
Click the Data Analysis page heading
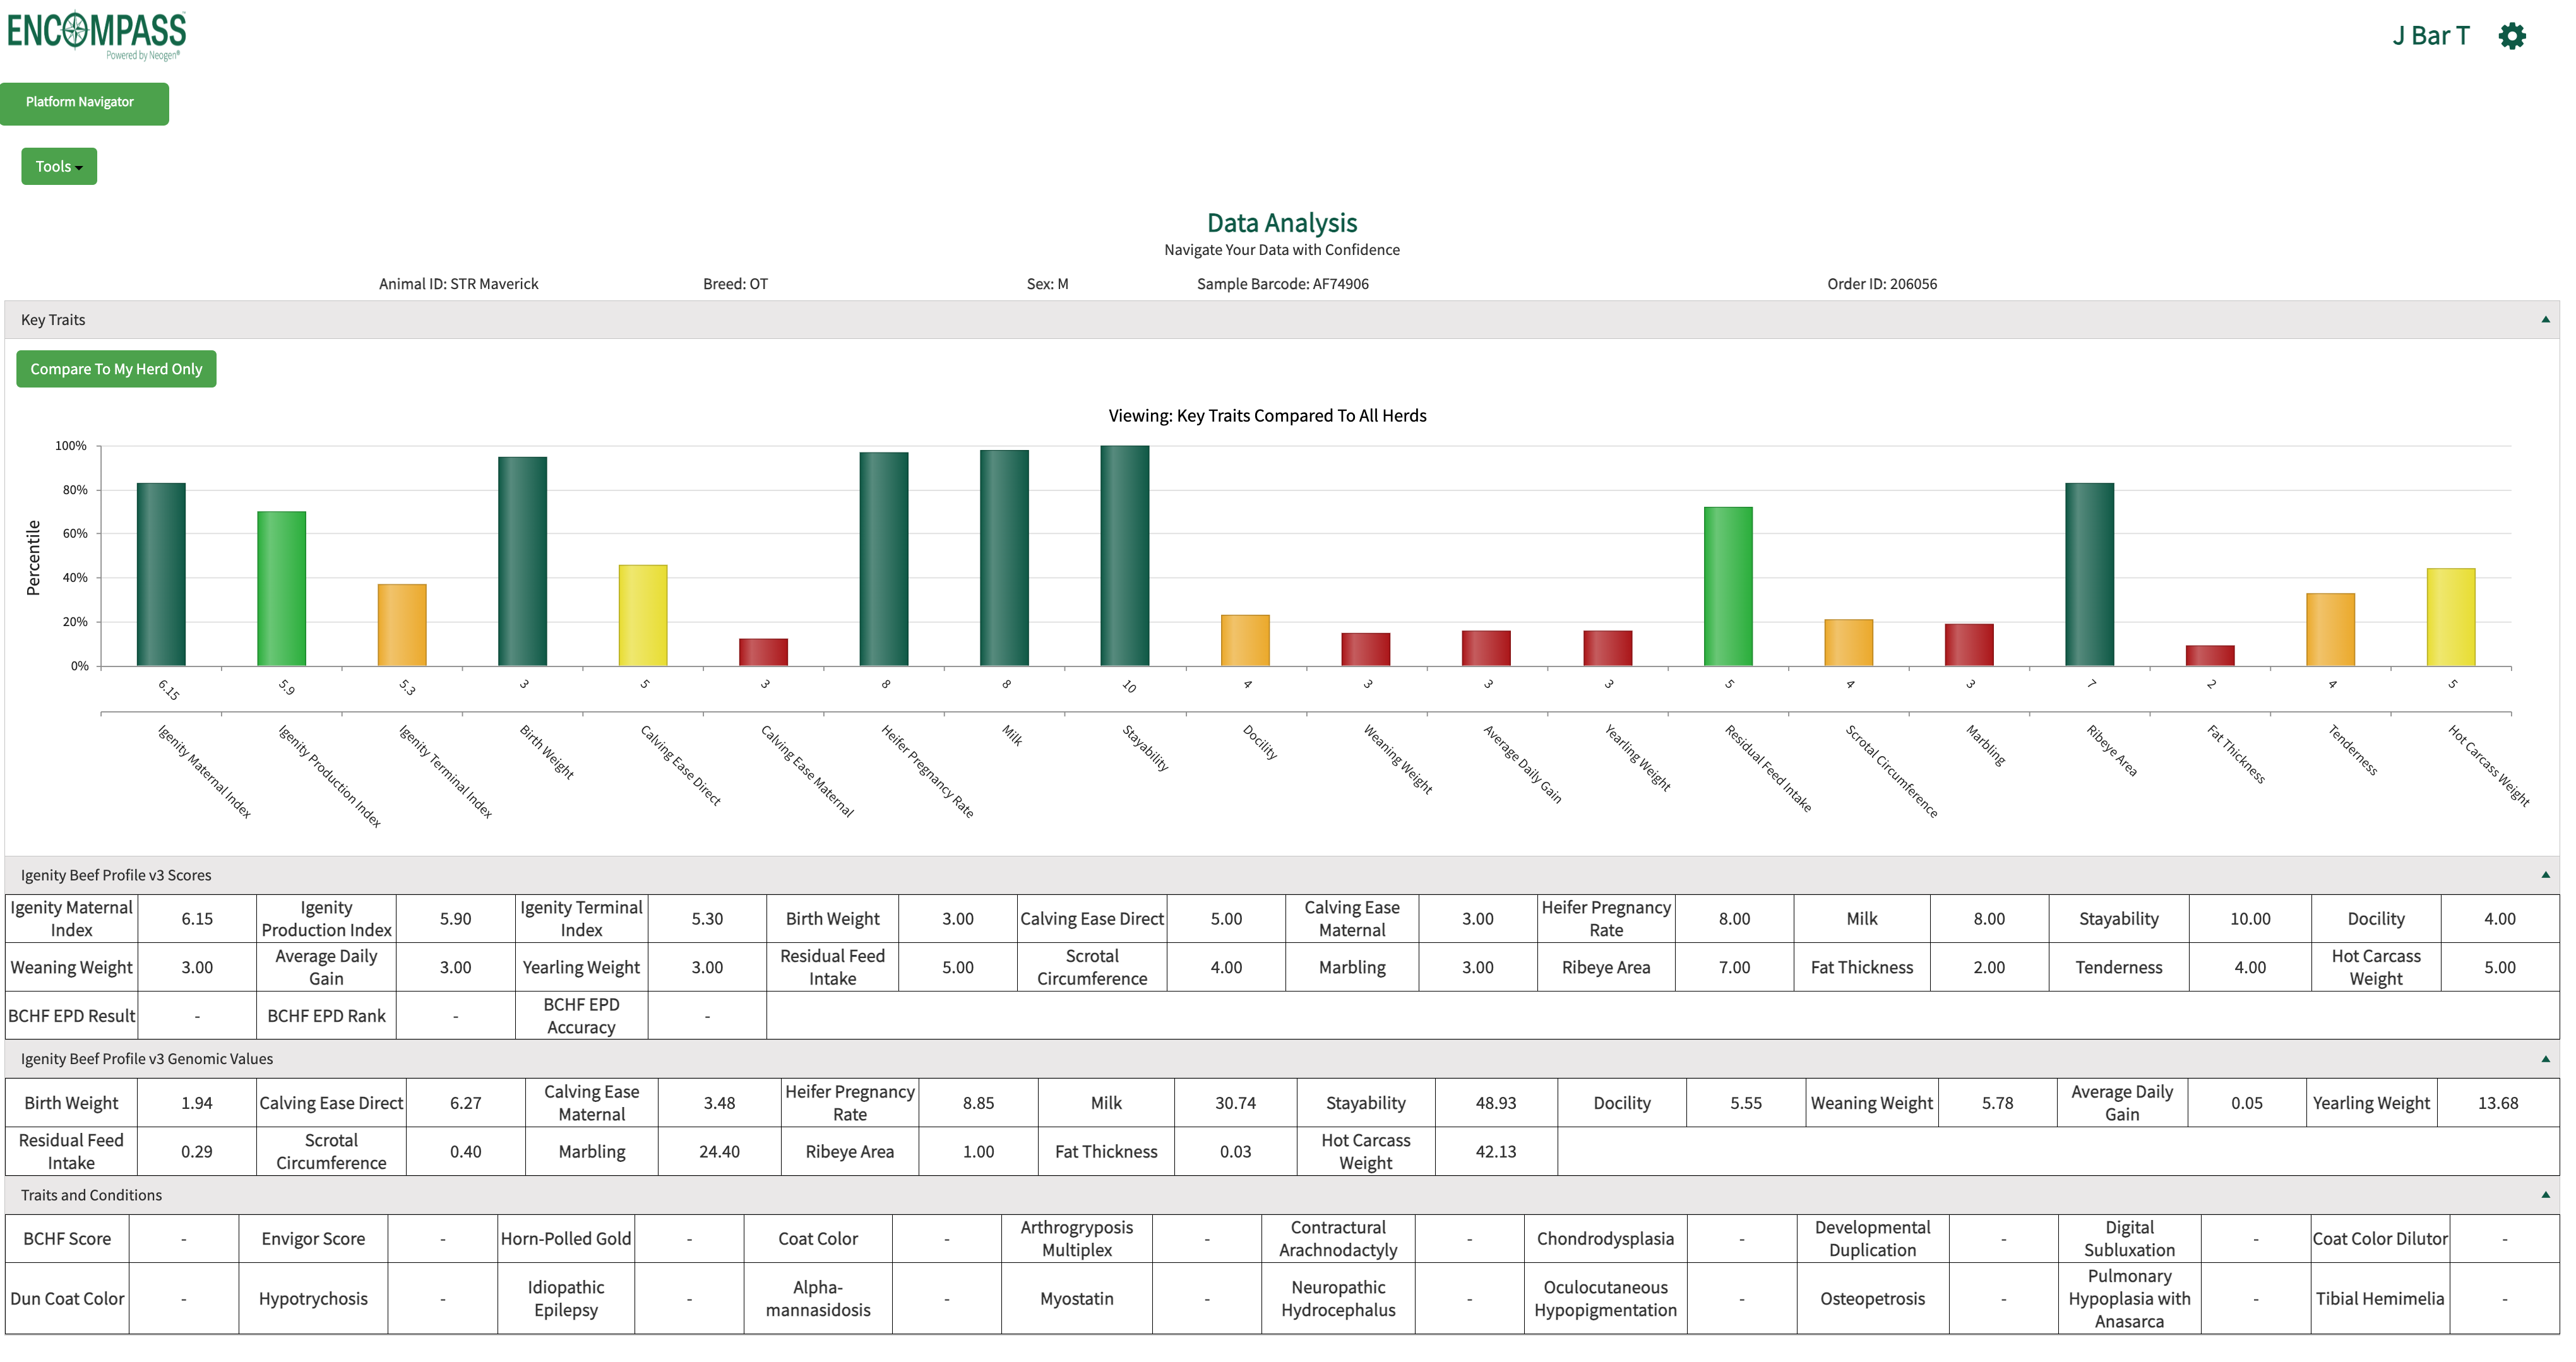coord(1282,222)
